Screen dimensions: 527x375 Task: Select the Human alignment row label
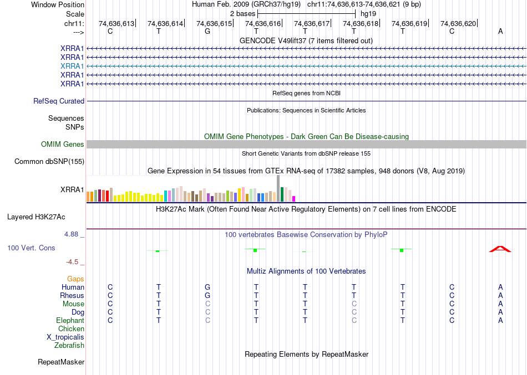[x=73, y=287]
